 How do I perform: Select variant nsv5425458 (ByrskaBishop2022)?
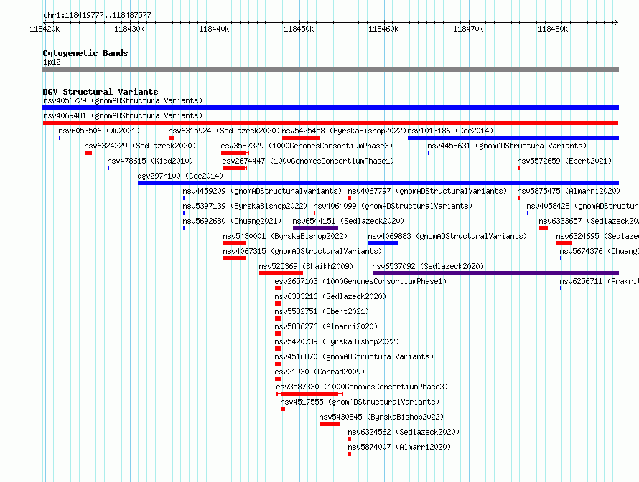pos(344,131)
